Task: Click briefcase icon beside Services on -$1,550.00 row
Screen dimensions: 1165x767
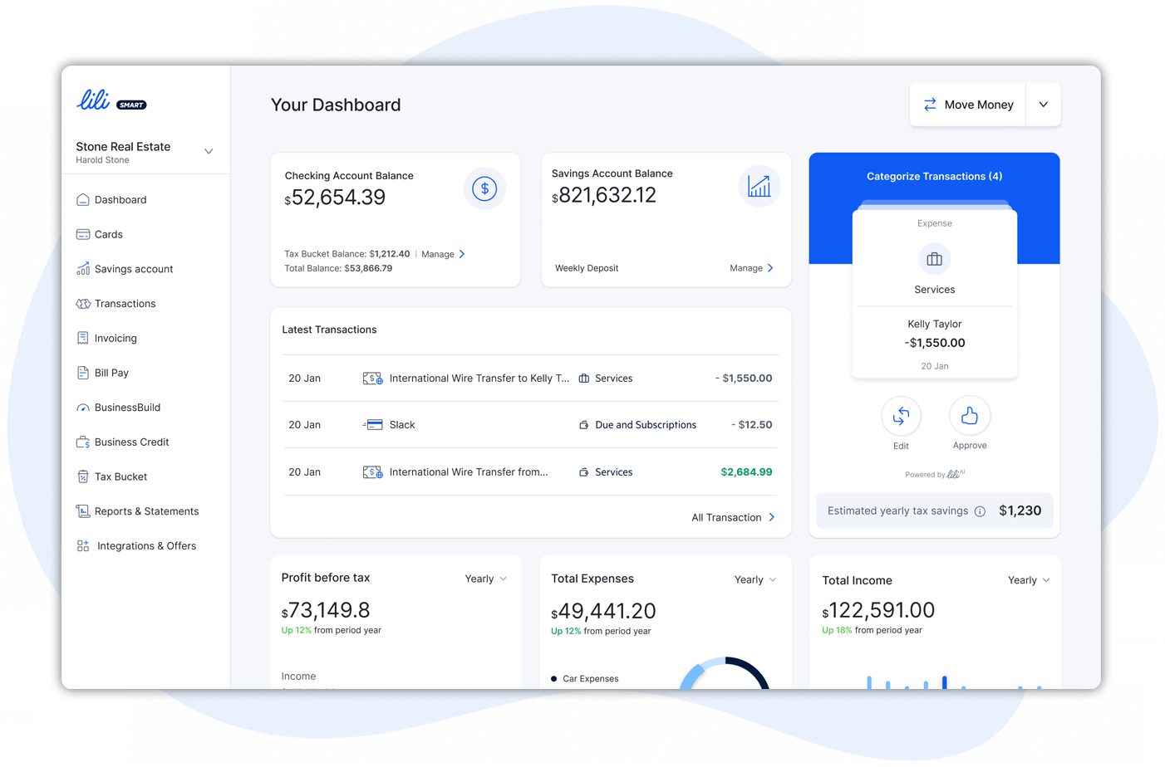Action: coord(584,379)
